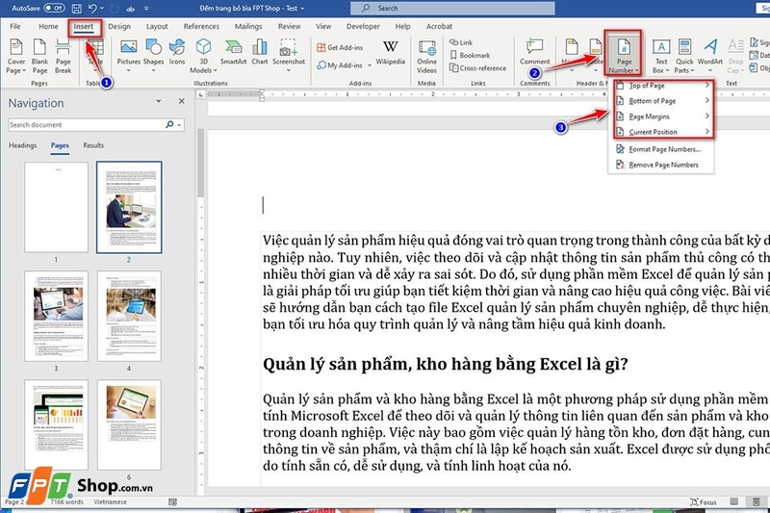Open Quick Parts dropdown
Screen dimensions: 770x513
tap(684, 56)
